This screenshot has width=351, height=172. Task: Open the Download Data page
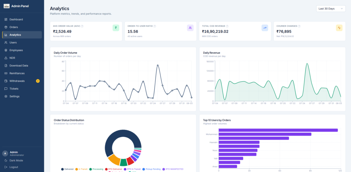22,65
